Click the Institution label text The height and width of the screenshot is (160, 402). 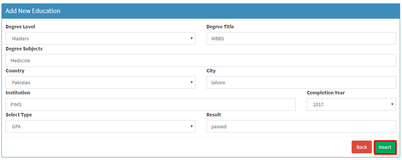click(x=18, y=92)
